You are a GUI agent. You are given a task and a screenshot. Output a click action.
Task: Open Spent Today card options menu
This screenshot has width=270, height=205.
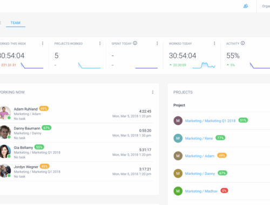click(157, 43)
